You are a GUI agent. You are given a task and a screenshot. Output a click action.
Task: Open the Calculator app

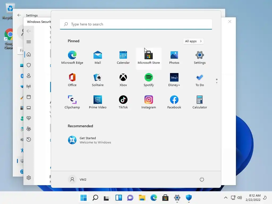coord(200,102)
